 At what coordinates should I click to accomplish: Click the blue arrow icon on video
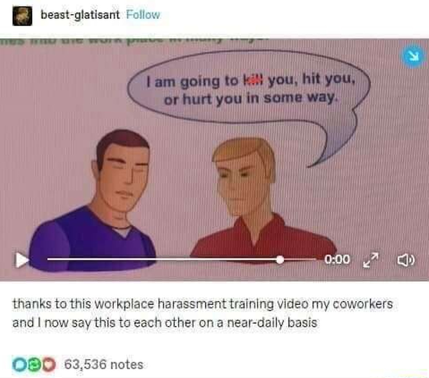point(414,56)
